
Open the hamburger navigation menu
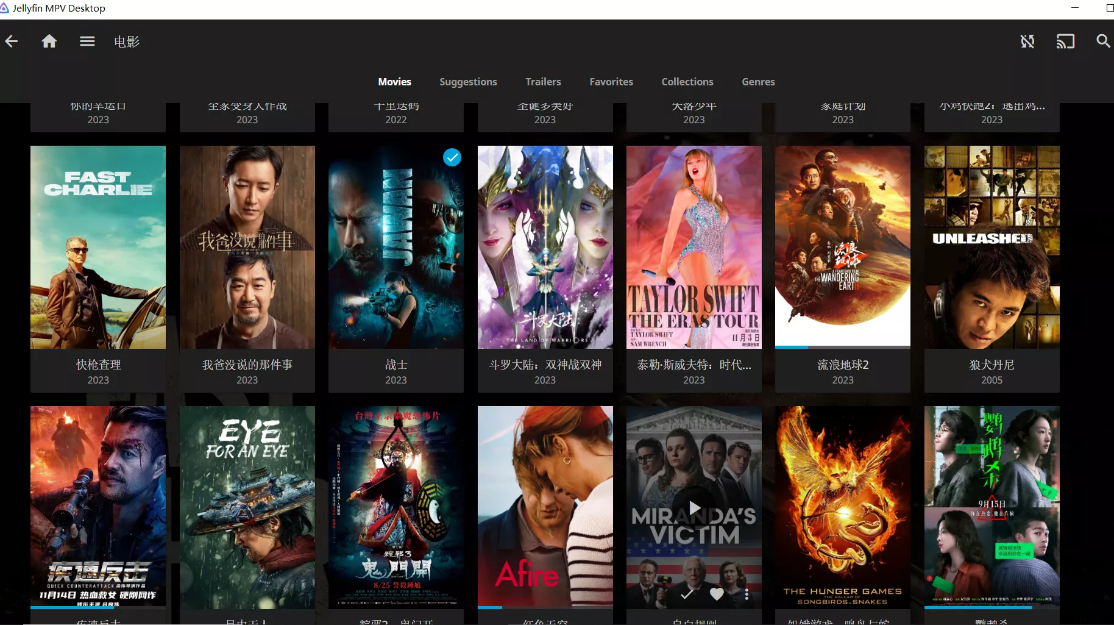tap(87, 41)
